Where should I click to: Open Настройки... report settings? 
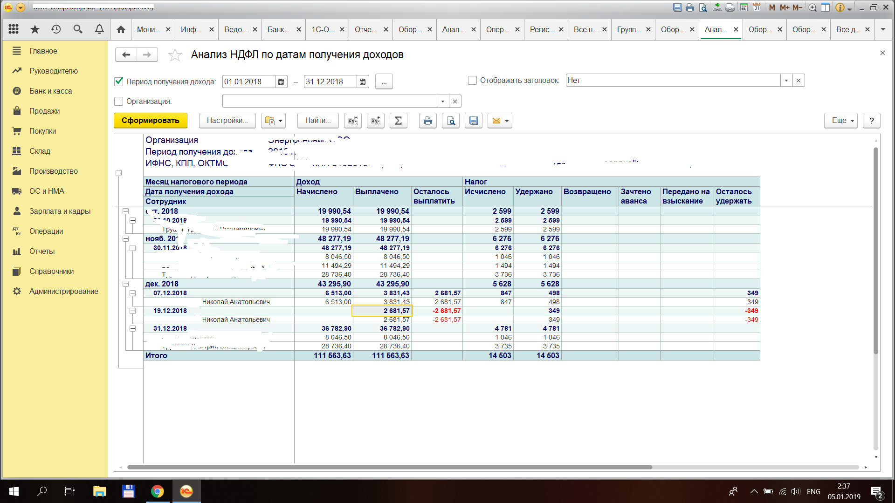227,121
